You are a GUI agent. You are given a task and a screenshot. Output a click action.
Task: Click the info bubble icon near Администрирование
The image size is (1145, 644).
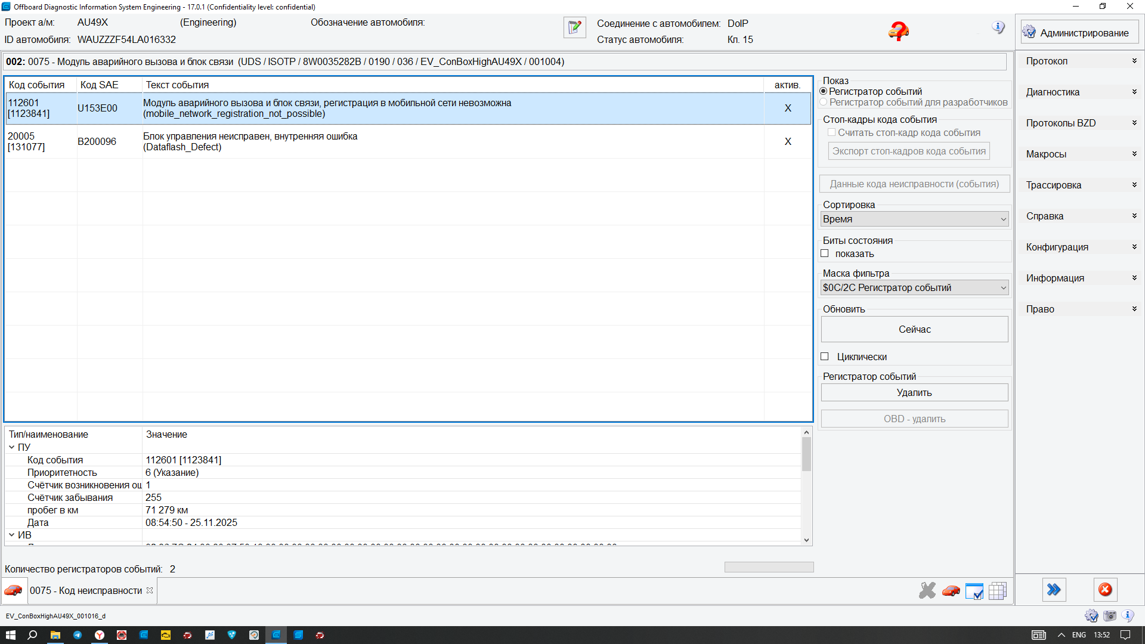tap(998, 27)
